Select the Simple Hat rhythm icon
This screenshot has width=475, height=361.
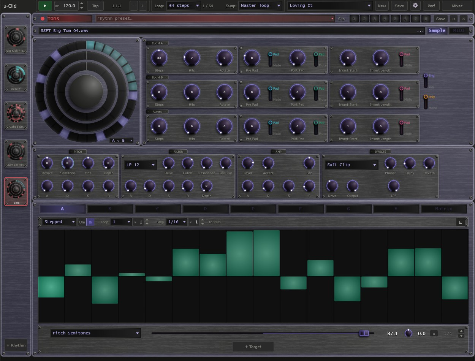tap(16, 154)
